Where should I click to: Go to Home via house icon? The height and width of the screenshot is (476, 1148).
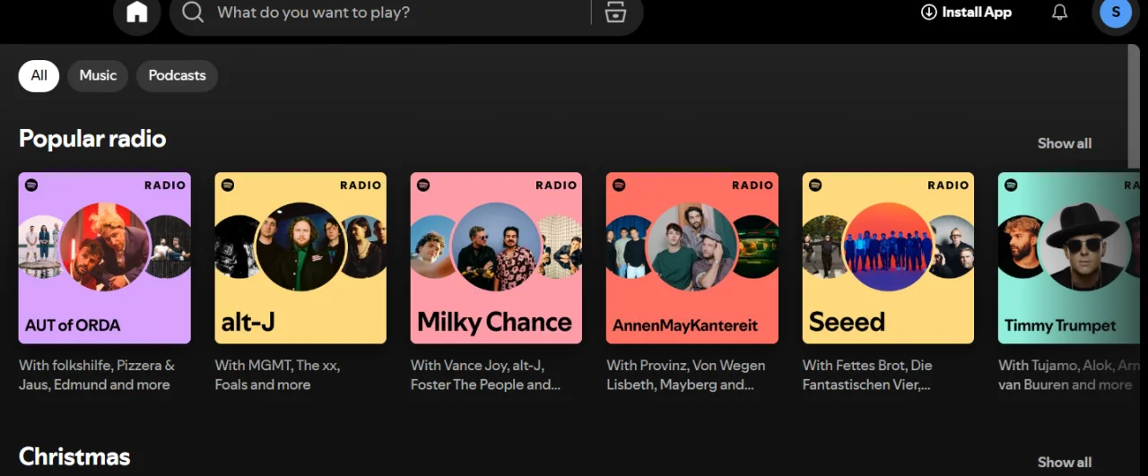136,12
